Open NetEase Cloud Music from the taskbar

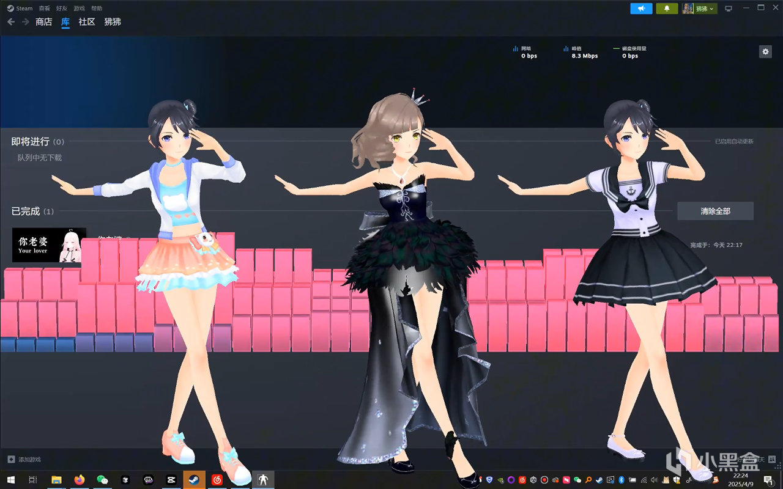[217, 480]
